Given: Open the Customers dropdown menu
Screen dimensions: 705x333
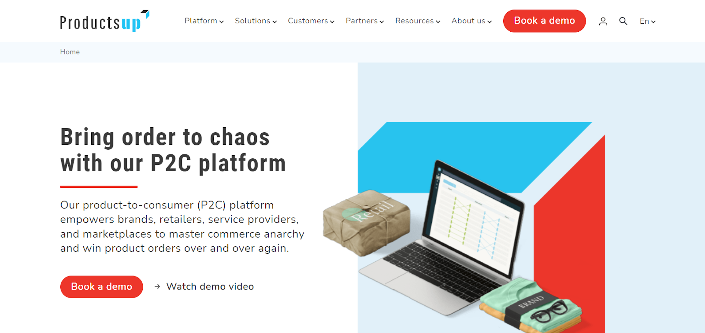Looking at the screenshot, I should 311,21.
